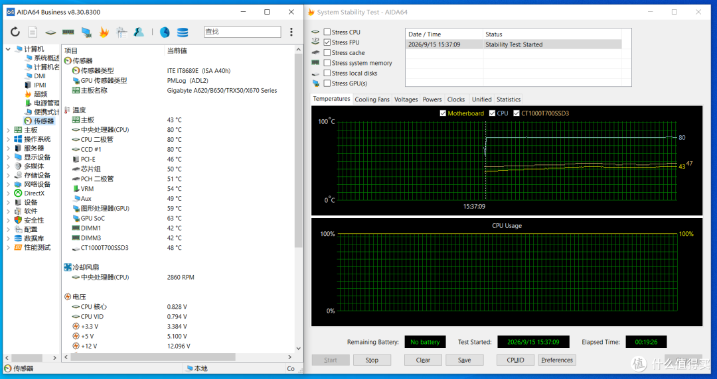The image size is (717, 379).
Task: Enable the Stress system memory checkbox
Action: point(327,62)
